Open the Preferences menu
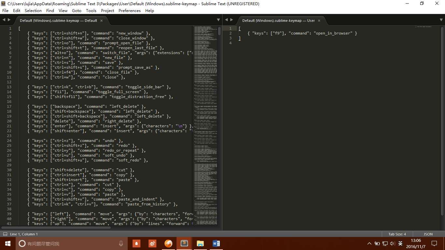The image size is (445, 250). tap(130, 10)
